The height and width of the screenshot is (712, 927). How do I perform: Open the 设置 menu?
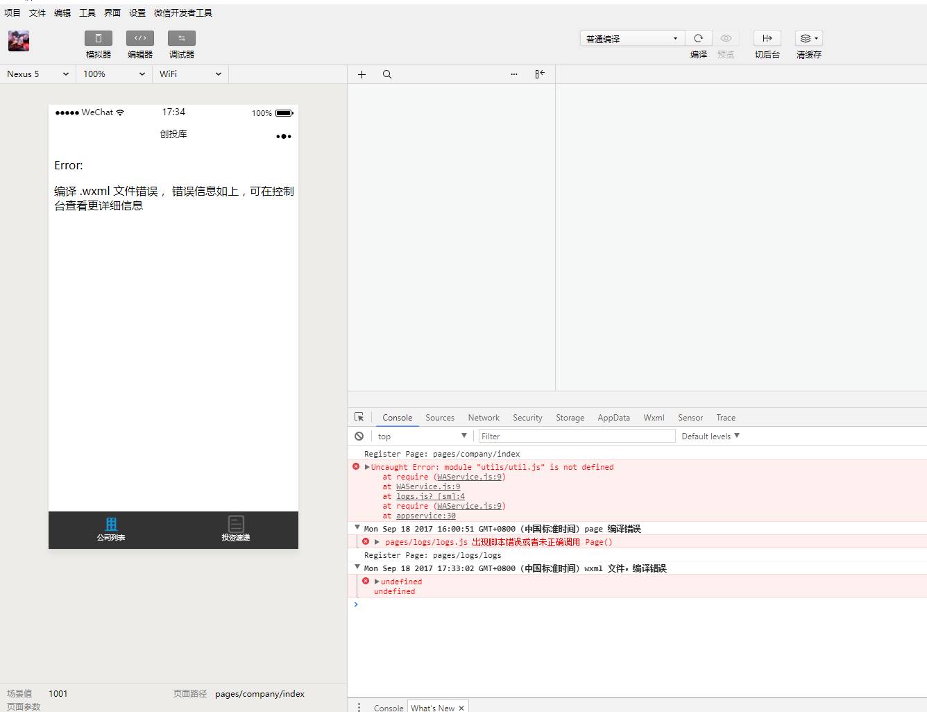pos(137,12)
